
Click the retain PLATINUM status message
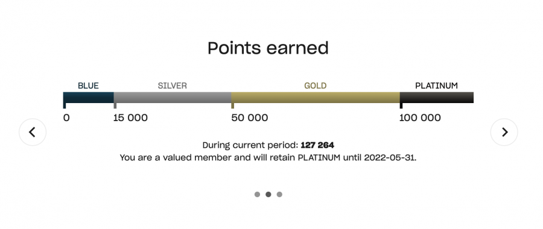click(268, 158)
